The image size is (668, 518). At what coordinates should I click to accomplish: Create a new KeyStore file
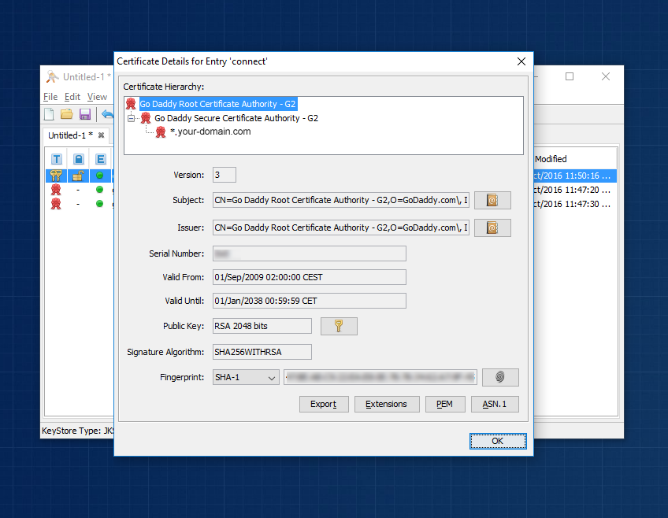pyautogui.click(x=48, y=113)
